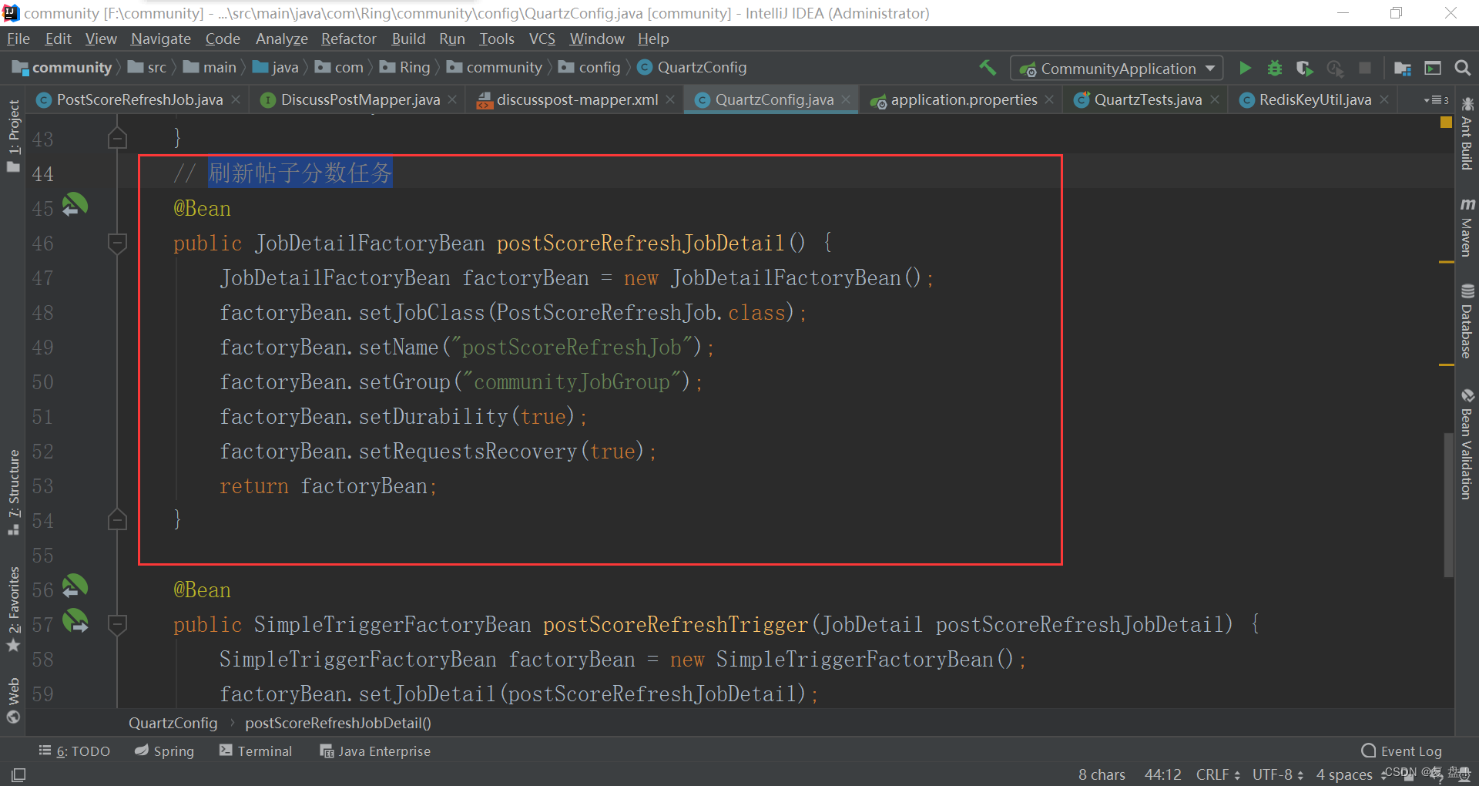The height and width of the screenshot is (786, 1479).
Task: Close the application.properties tab
Action: tap(1049, 99)
